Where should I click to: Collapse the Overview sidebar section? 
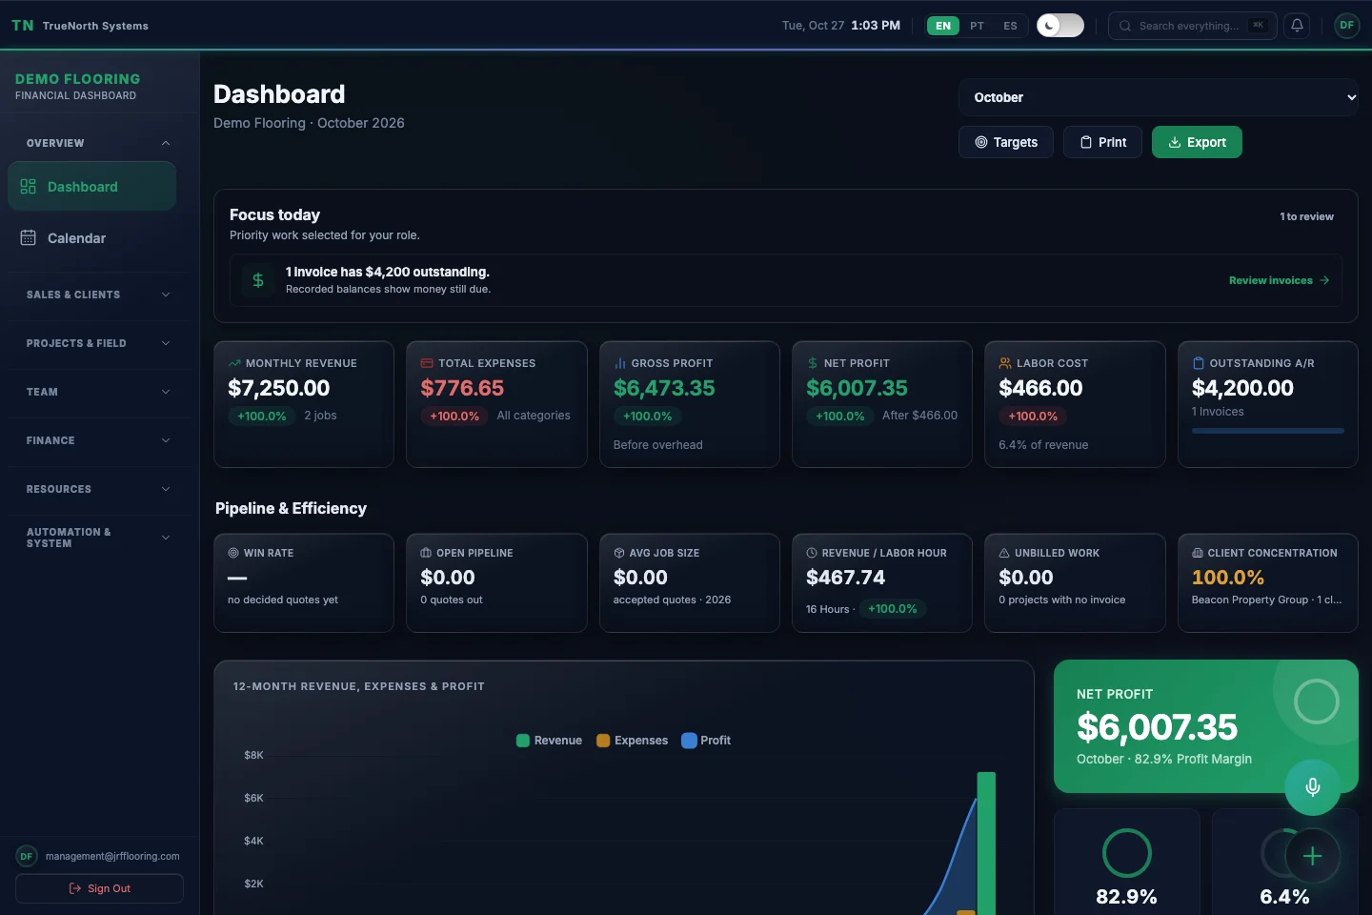[99, 143]
